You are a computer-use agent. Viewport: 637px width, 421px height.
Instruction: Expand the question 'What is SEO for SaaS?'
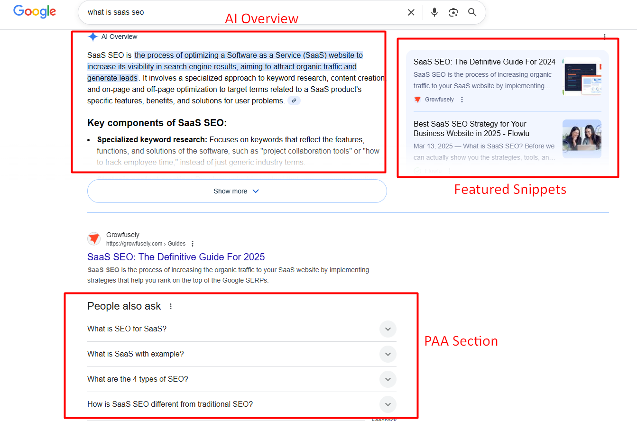point(388,329)
